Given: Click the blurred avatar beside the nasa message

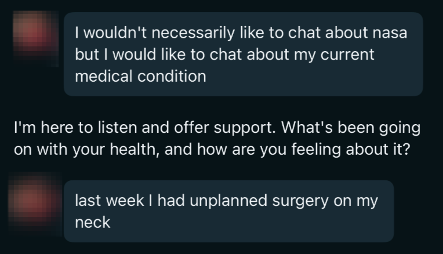Looking at the screenshot, I should [x=35, y=39].
